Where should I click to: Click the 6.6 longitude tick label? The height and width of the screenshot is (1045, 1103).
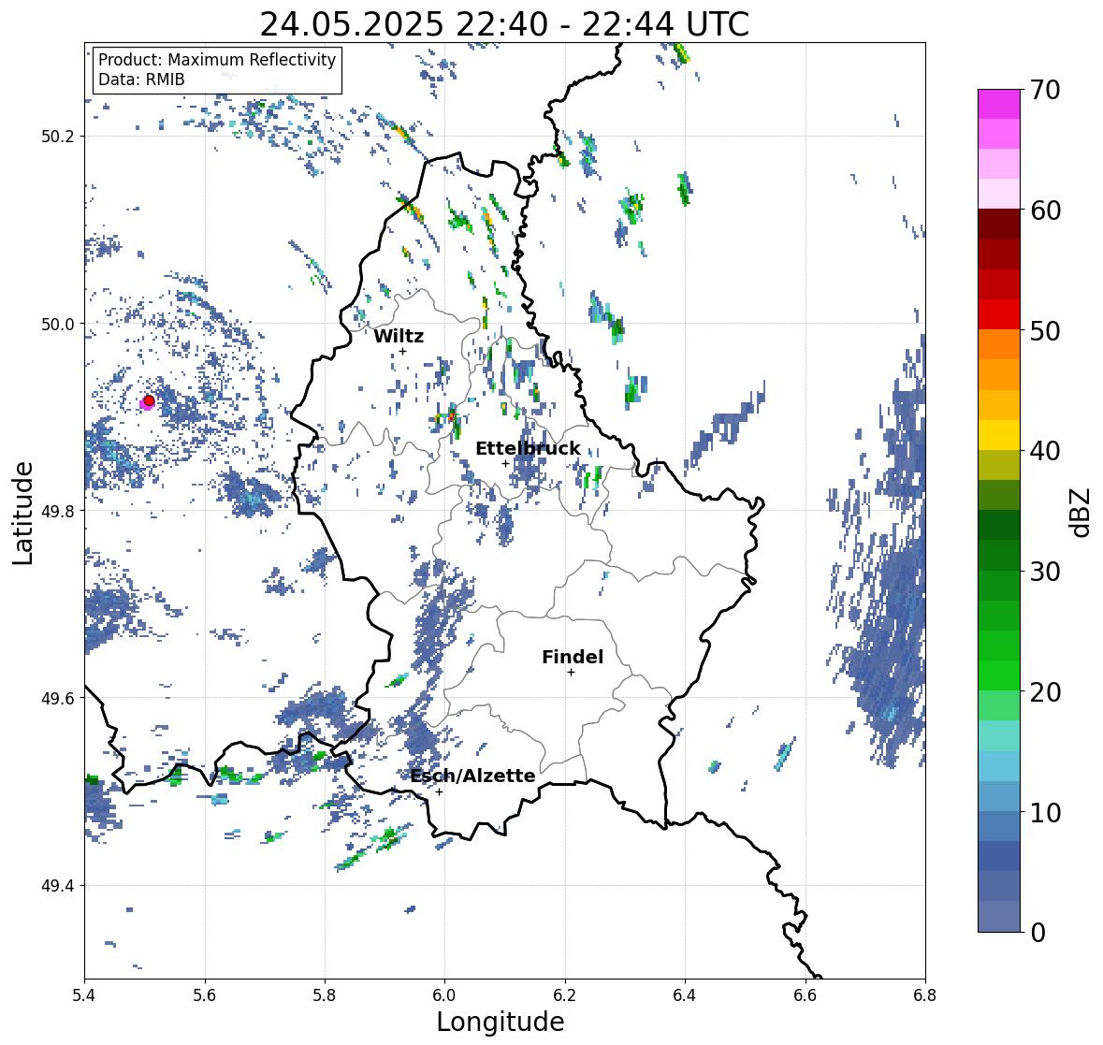(x=805, y=995)
